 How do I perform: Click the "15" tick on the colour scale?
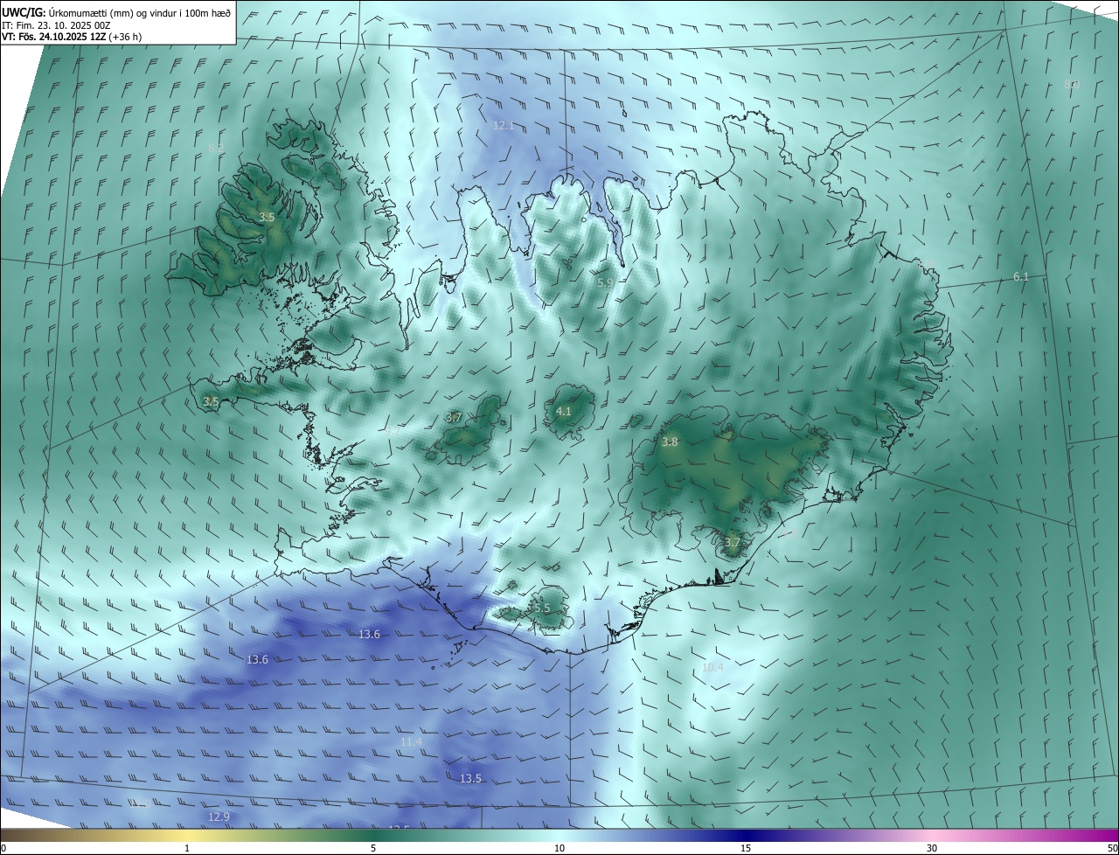click(746, 848)
